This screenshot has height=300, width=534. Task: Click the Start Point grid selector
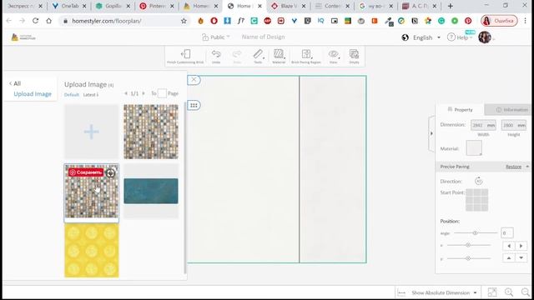[x=476, y=200]
